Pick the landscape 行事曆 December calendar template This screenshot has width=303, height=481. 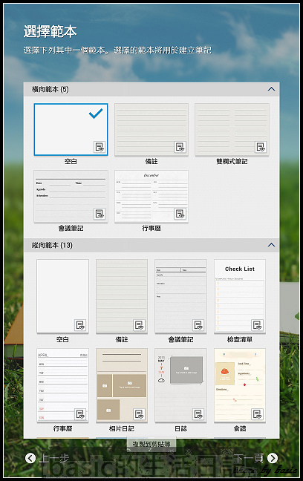click(x=151, y=196)
